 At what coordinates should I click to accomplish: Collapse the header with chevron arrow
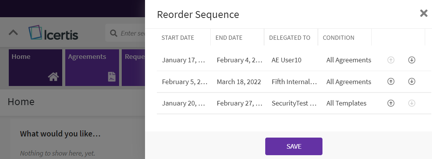tap(13, 32)
